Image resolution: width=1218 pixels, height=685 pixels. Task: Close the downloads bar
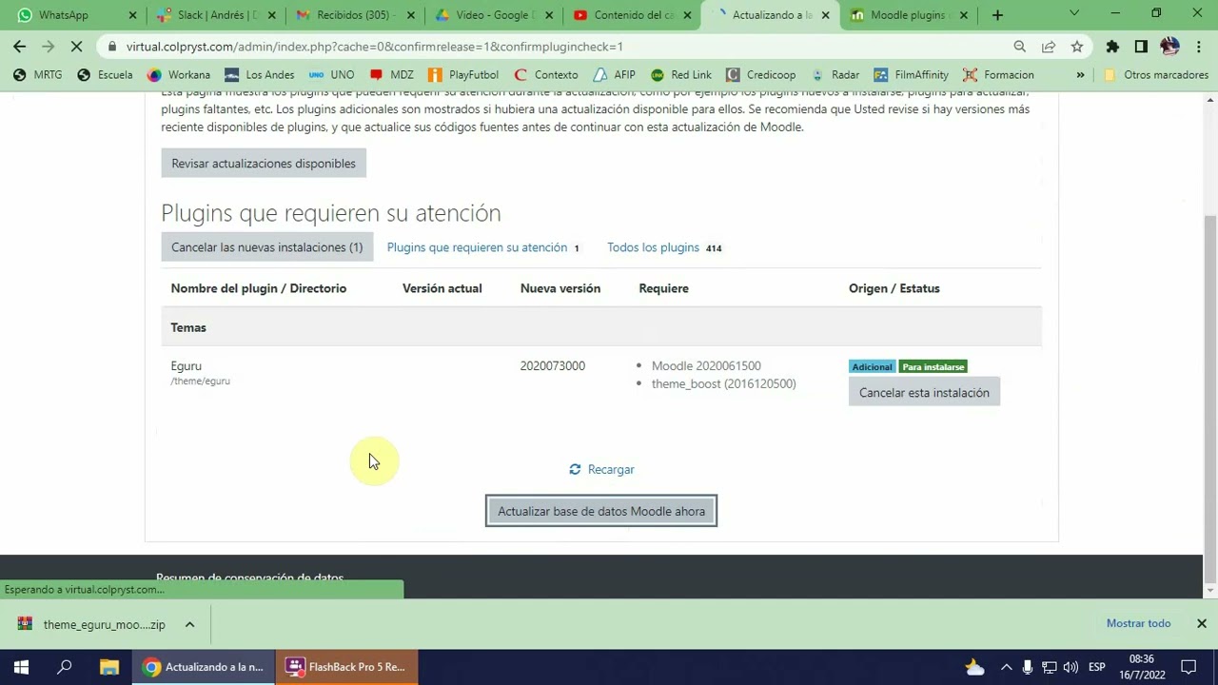click(x=1201, y=623)
